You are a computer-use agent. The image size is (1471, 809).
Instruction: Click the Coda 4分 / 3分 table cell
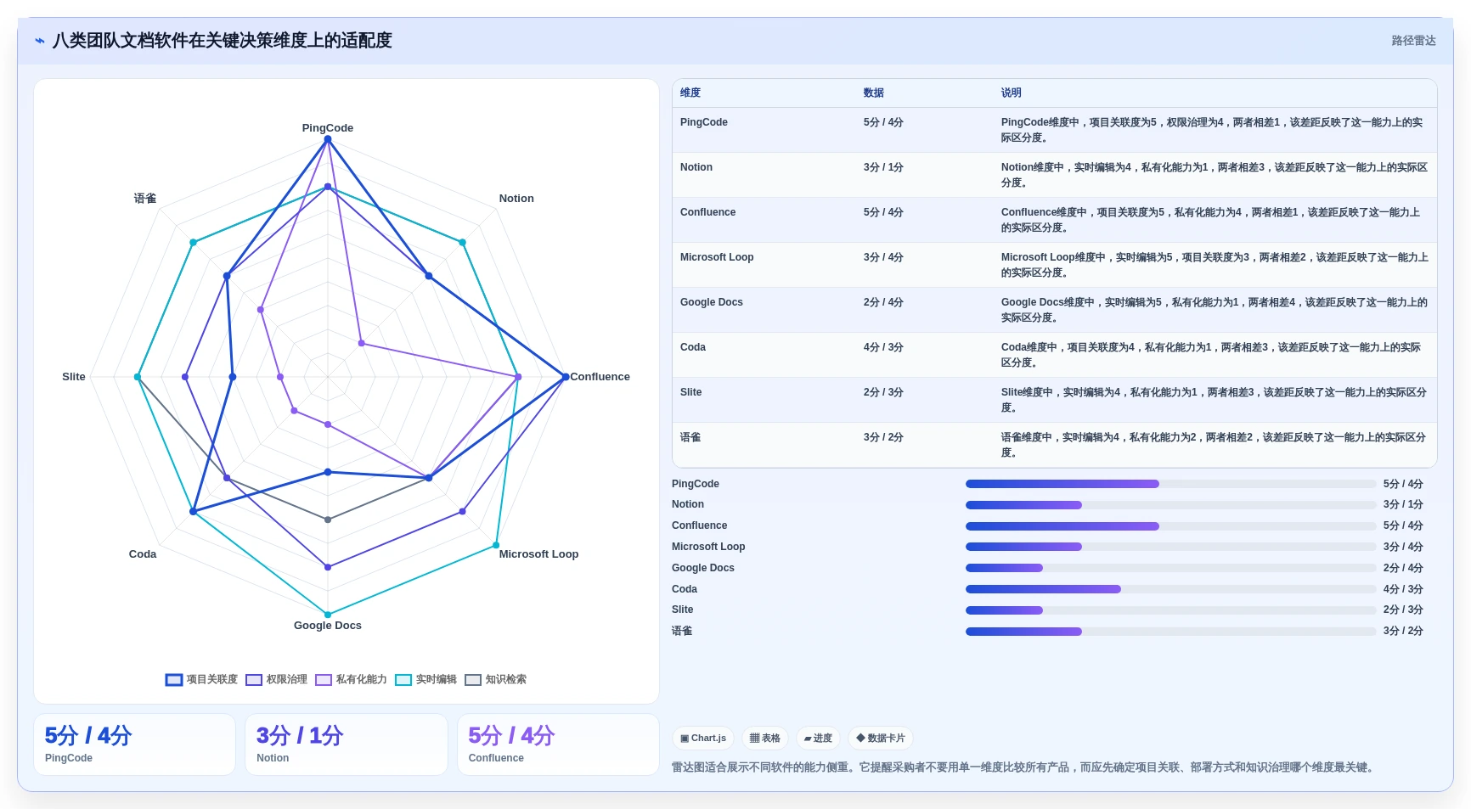pos(883,347)
